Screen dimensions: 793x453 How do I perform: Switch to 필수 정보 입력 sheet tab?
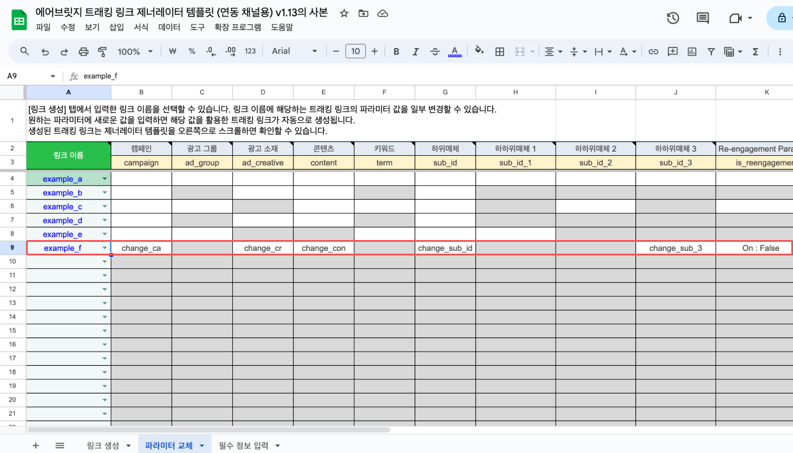pyautogui.click(x=244, y=446)
